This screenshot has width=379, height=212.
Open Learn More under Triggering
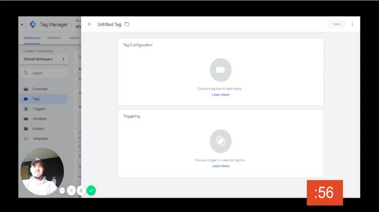[x=220, y=166]
